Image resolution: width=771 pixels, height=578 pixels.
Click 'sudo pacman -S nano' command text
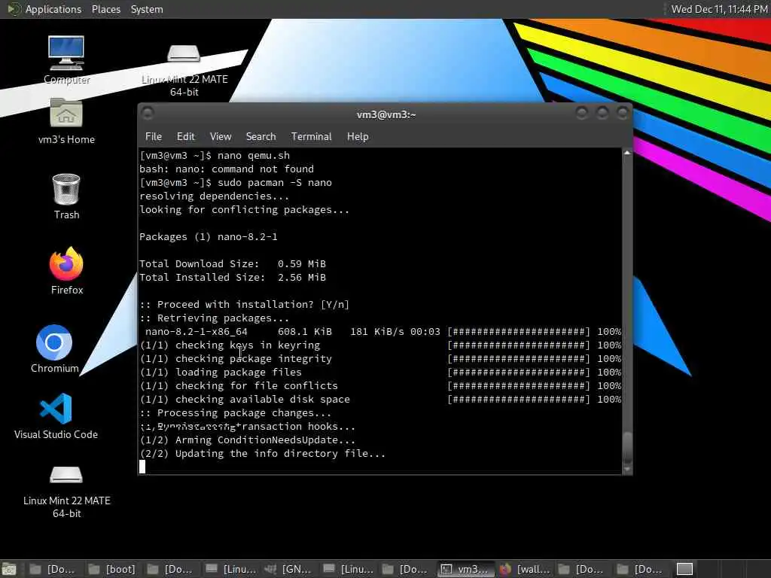coord(275,182)
